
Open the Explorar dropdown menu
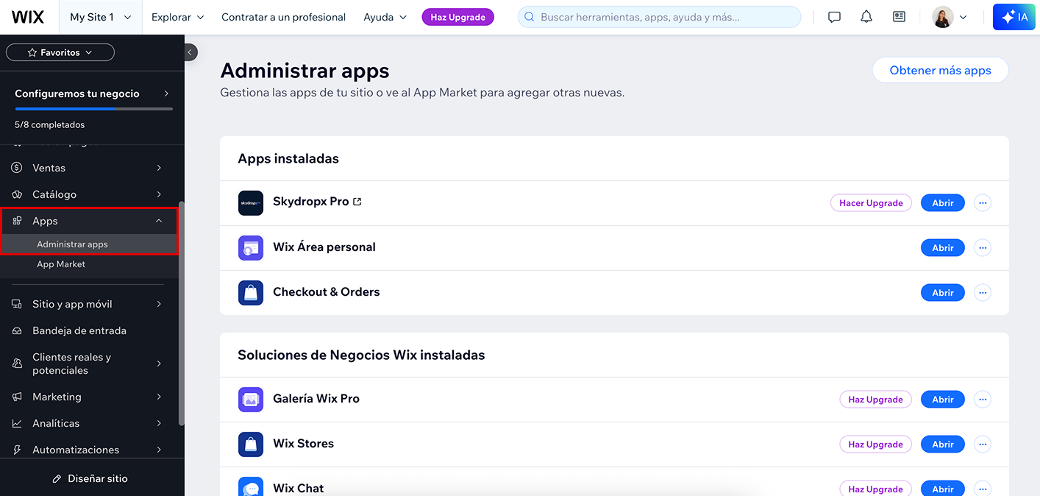click(x=177, y=17)
